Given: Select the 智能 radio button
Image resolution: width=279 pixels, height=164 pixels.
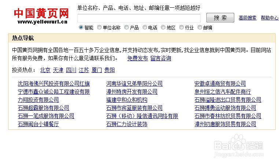Looking at the screenshot, I should coord(81,27).
